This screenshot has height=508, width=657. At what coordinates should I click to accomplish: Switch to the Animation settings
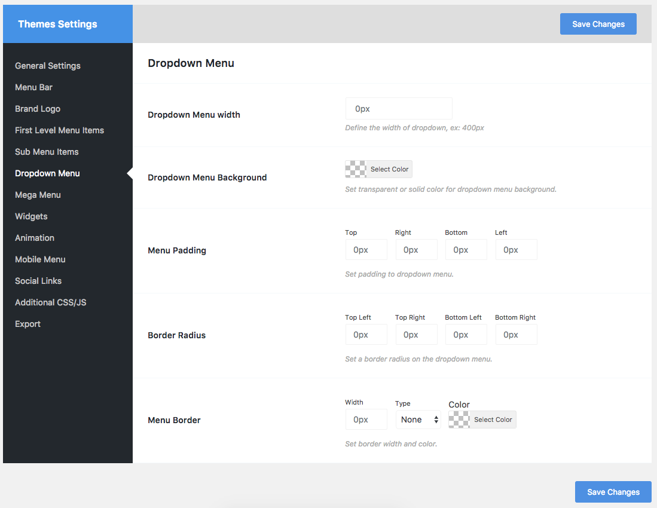tap(34, 238)
